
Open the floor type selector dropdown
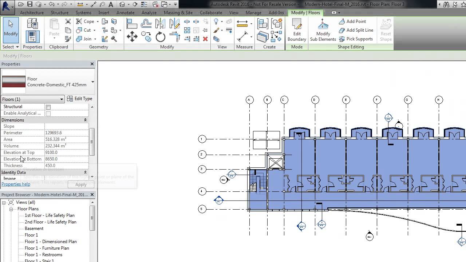92,82
